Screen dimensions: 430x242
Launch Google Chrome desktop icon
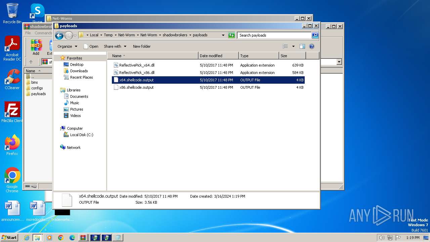coord(12,180)
